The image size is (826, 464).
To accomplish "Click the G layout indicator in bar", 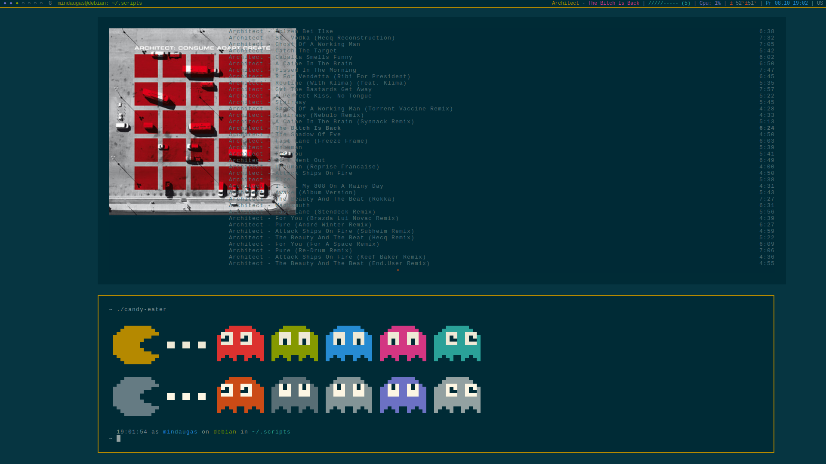I will 50,3.
